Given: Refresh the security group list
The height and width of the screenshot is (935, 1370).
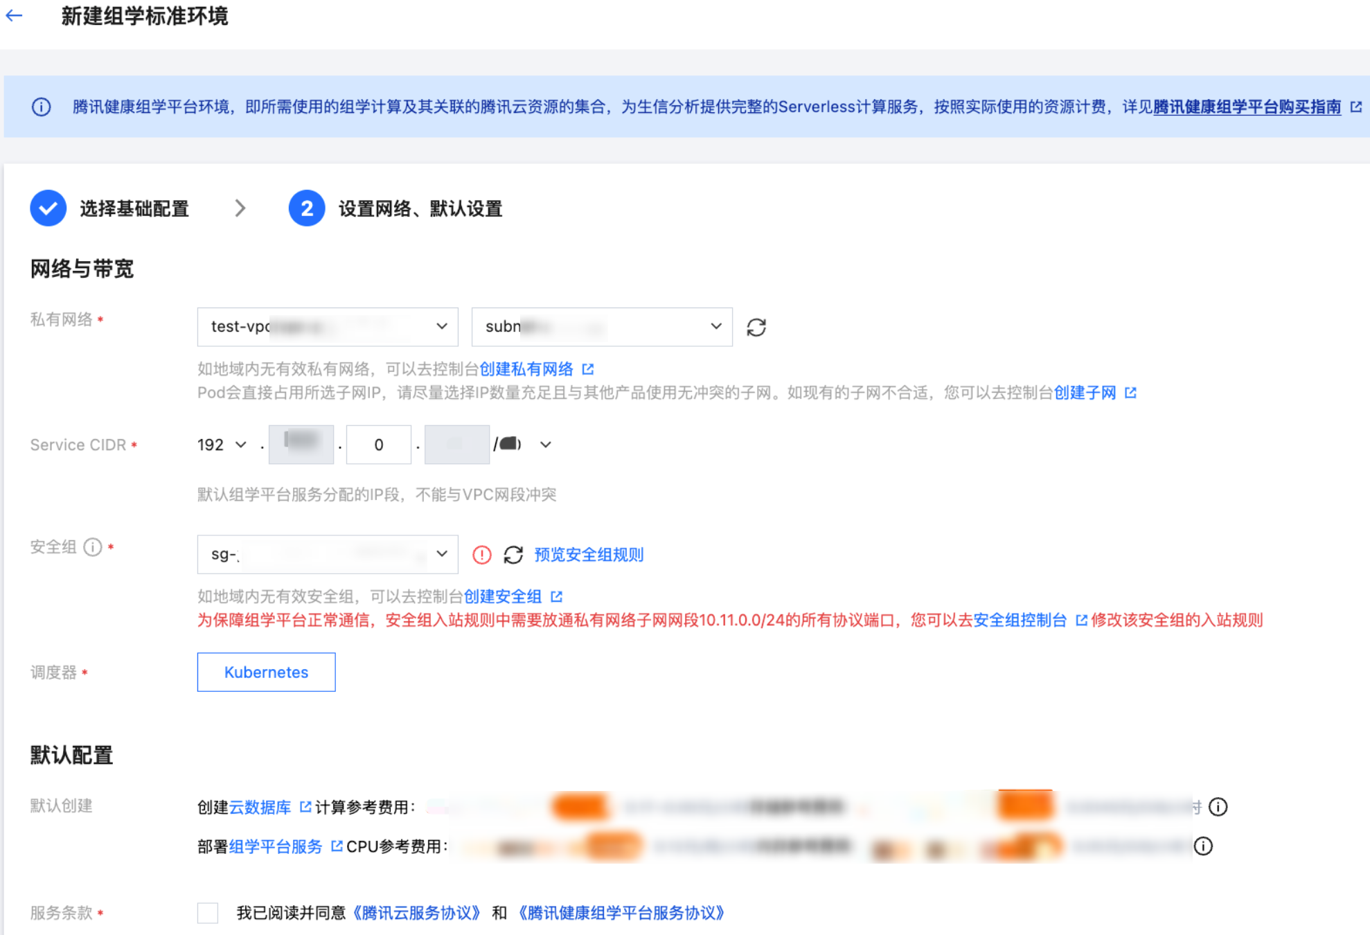Looking at the screenshot, I should pos(513,555).
